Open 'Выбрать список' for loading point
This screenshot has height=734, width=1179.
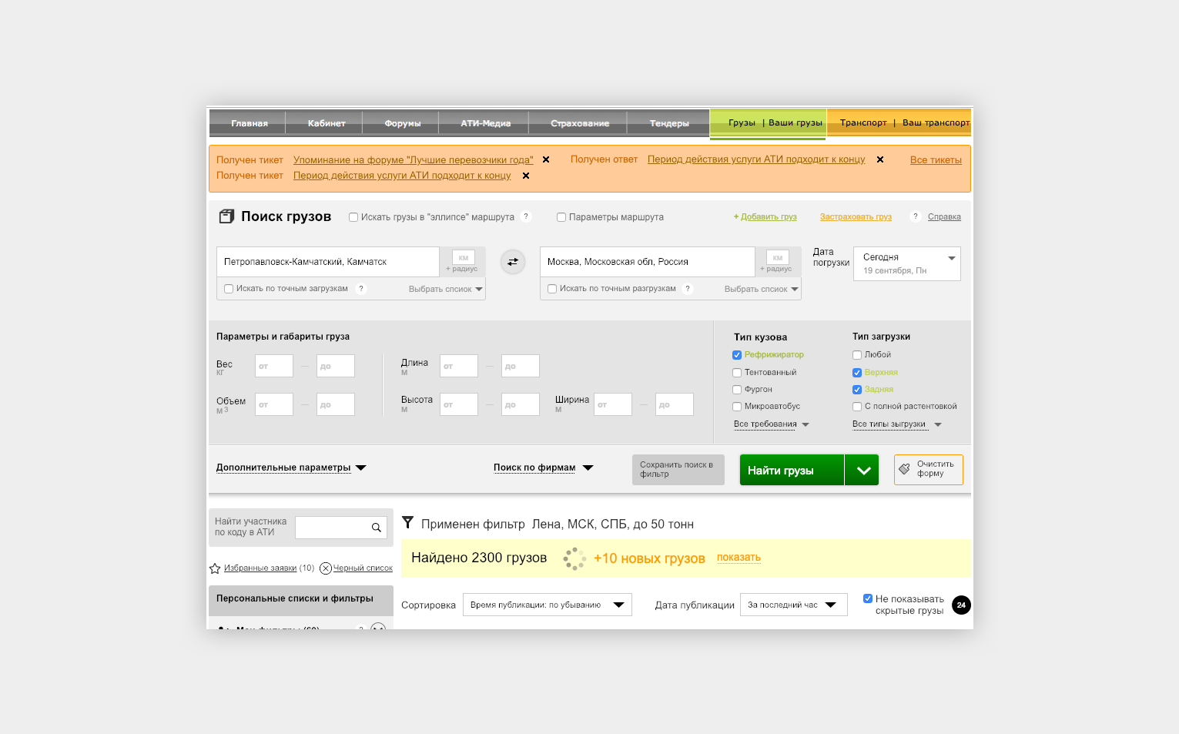coord(446,290)
